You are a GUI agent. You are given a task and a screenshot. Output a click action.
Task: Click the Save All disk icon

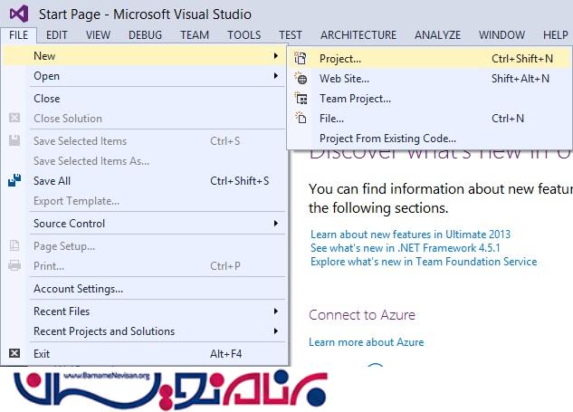point(14,181)
